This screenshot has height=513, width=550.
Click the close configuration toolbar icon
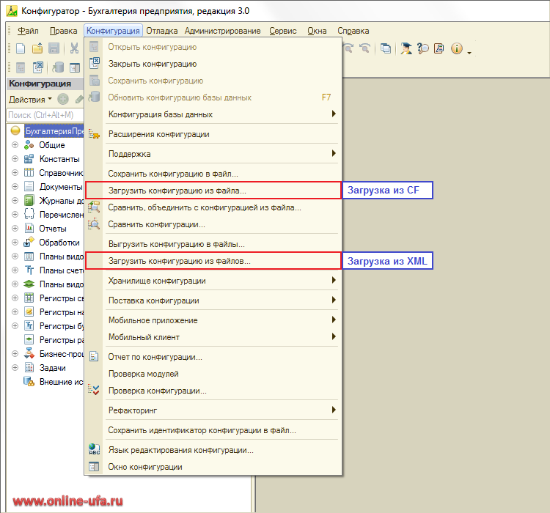(x=39, y=67)
